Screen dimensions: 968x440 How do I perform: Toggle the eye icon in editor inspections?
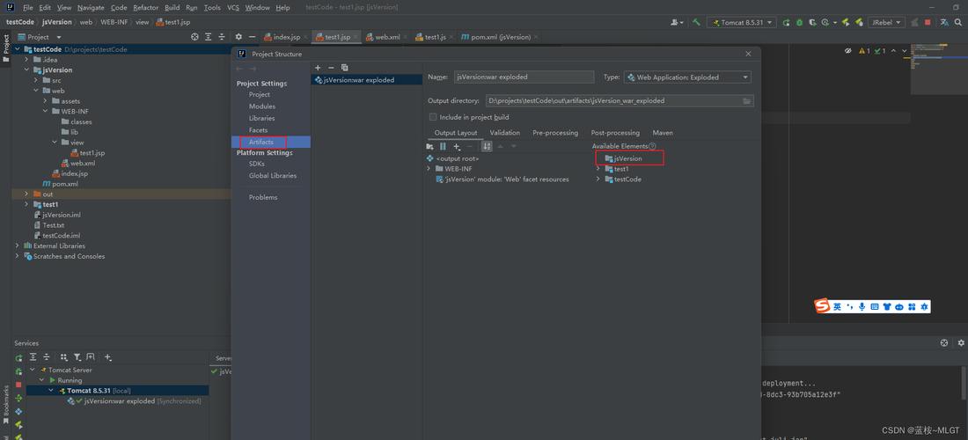pyautogui.click(x=848, y=51)
